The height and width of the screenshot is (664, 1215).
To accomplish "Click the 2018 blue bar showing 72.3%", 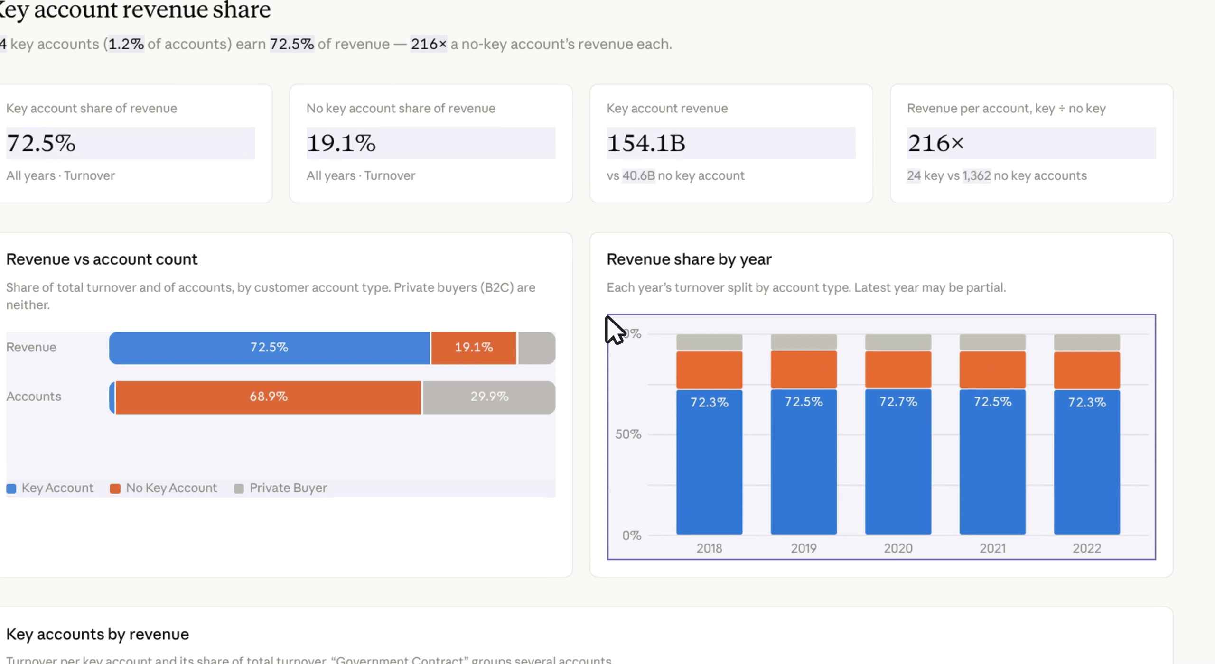I will click(709, 462).
